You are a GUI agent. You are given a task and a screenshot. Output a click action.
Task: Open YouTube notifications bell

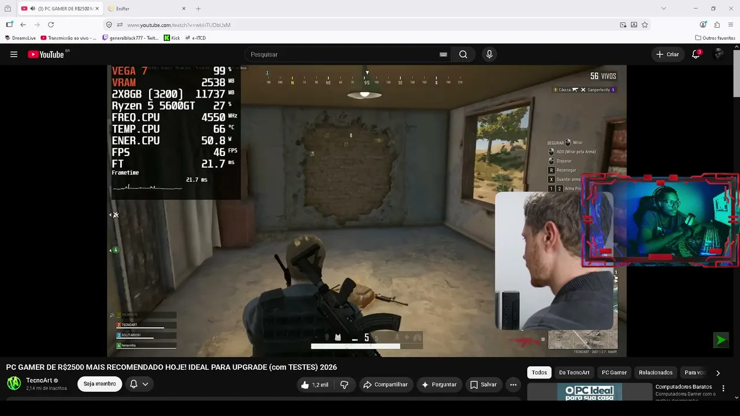(x=696, y=54)
